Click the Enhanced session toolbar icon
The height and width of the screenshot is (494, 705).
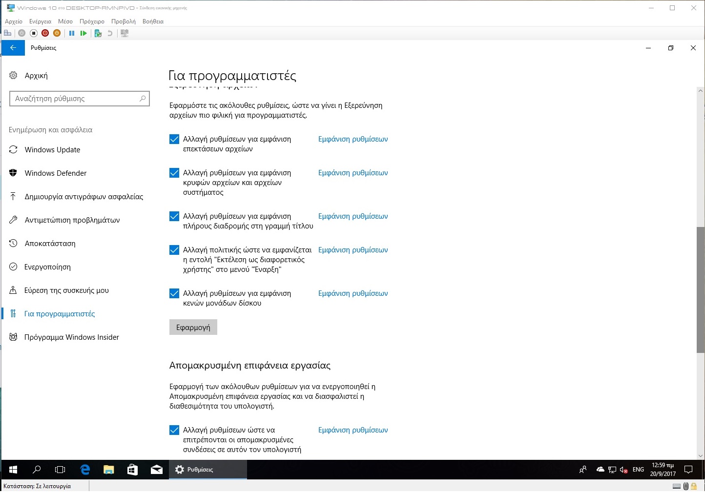(x=124, y=33)
